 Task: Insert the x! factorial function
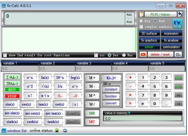click(30, 96)
